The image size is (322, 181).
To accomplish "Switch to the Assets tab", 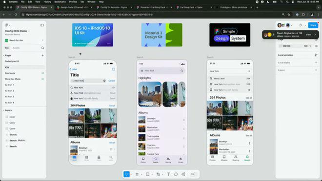I will (16, 48).
